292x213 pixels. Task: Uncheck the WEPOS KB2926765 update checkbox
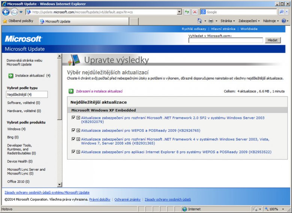point(73,130)
